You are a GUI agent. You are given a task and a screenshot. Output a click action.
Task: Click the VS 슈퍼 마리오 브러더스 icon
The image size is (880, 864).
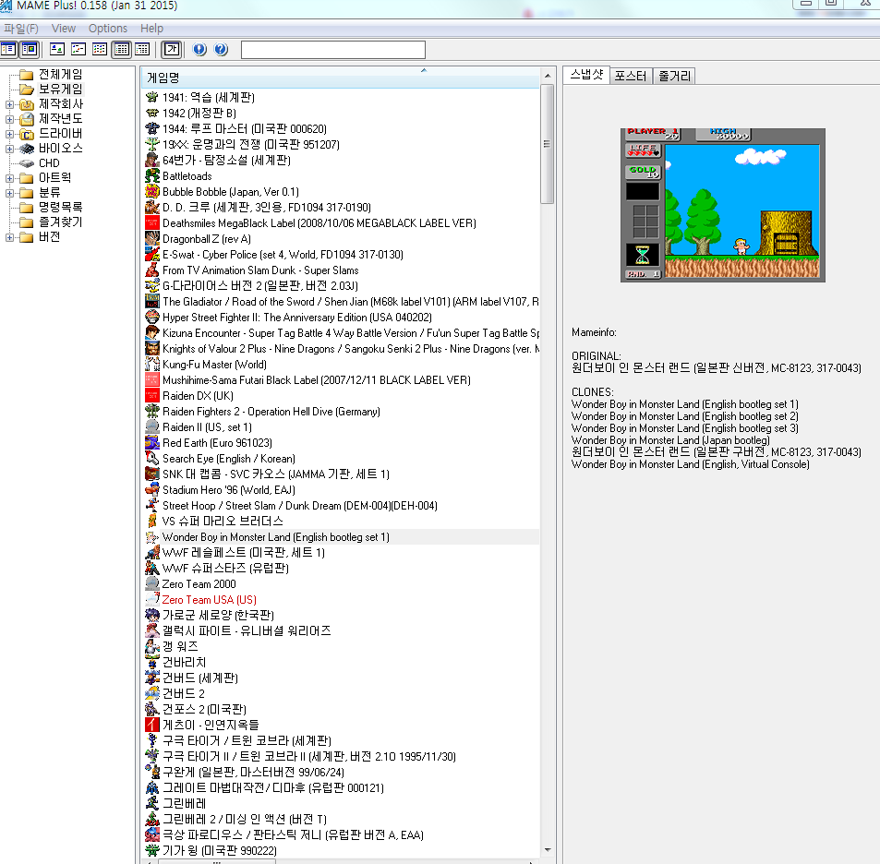152,521
